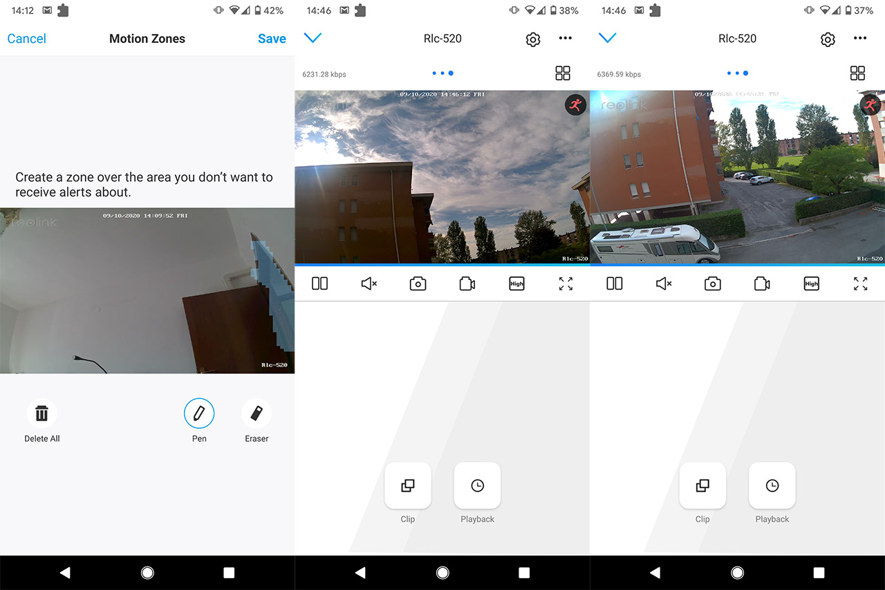Collapse the view on the 6231.28 kbps screen
The width and height of the screenshot is (885, 590).
pos(313,38)
